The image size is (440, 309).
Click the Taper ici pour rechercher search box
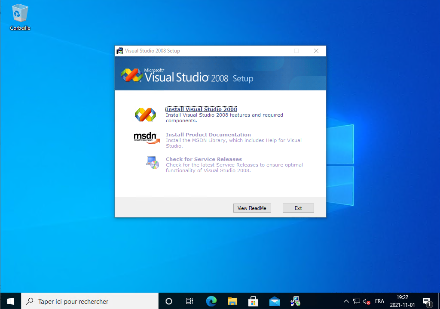[x=90, y=301]
